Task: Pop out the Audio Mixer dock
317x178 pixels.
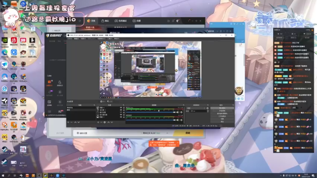Action: (x=183, y=105)
